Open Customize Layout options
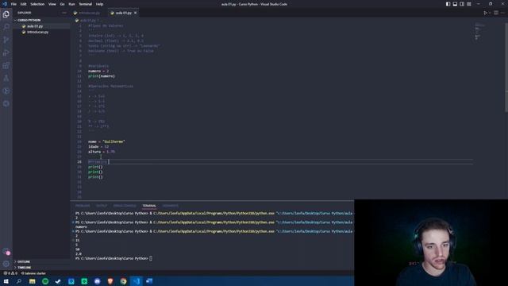Image resolution: width=508 pixels, height=286 pixels. point(469,4)
